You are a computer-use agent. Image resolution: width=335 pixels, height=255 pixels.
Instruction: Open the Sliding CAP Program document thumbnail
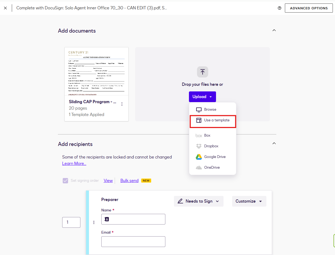96,71
